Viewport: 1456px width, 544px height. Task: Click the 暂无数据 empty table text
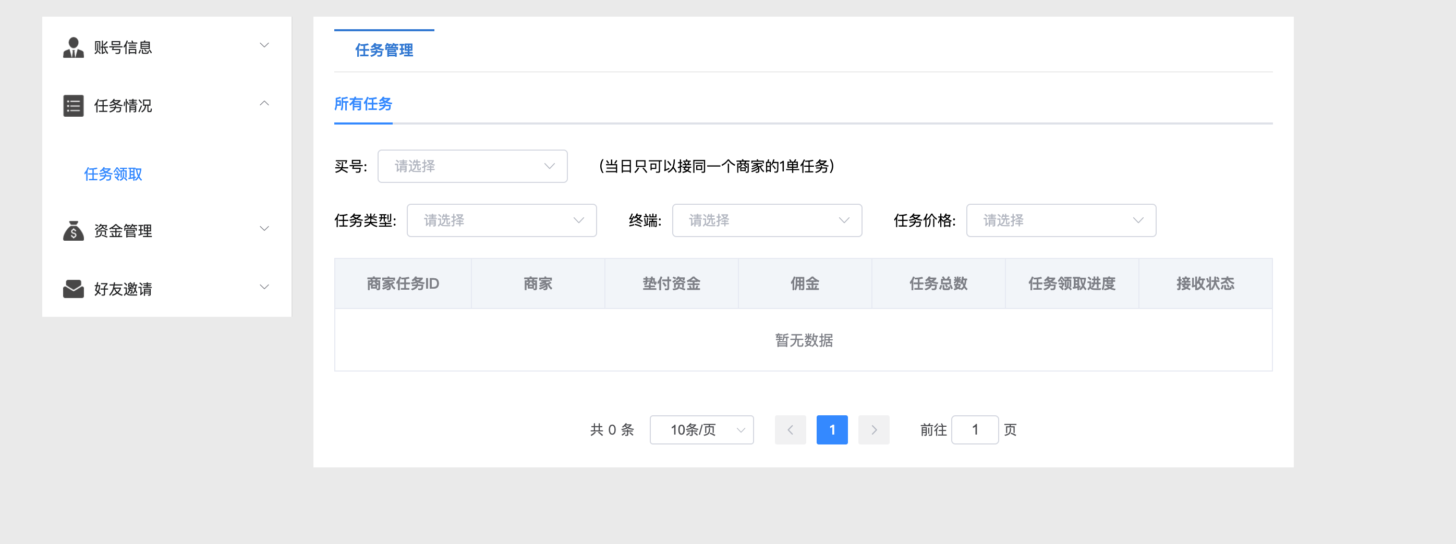[x=804, y=340]
